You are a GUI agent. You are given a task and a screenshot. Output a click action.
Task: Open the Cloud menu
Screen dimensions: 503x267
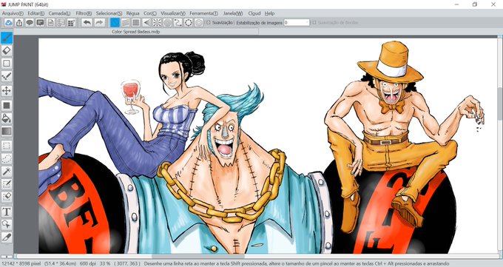tap(254, 13)
